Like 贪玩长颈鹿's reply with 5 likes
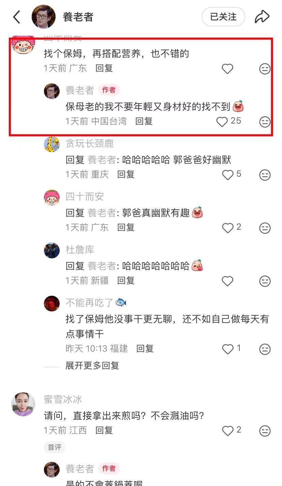 pyautogui.click(x=228, y=175)
